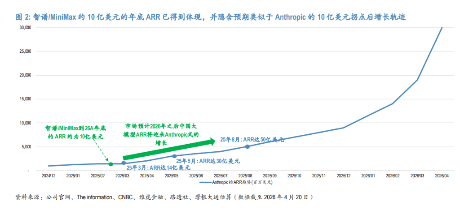The height and width of the screenshot is (210, 460).
Task: Click the 资料来源 source note text
Action: pos(164,197)
